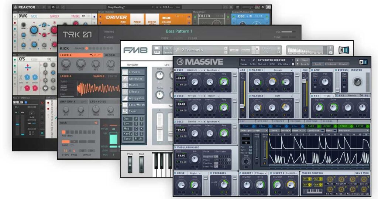Screen dimensions: 378x199
Task: Open the File menu in Massive
Action: pos(244,60)
